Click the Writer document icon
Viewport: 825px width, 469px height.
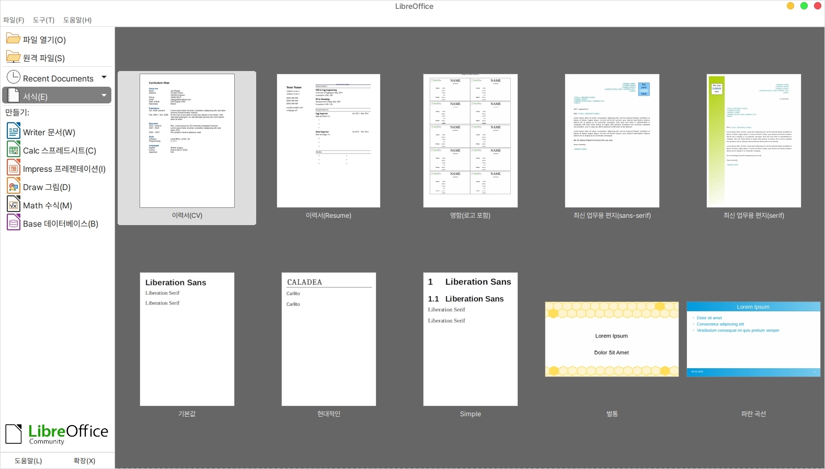[14, 132]
